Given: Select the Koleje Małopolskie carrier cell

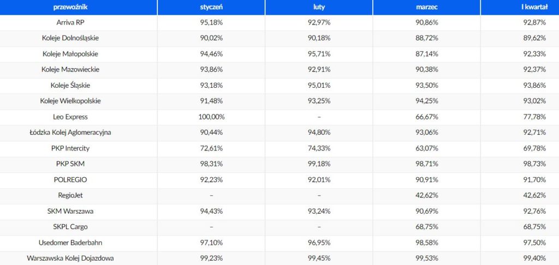Looking at the screenshot, I should point(70,54).
